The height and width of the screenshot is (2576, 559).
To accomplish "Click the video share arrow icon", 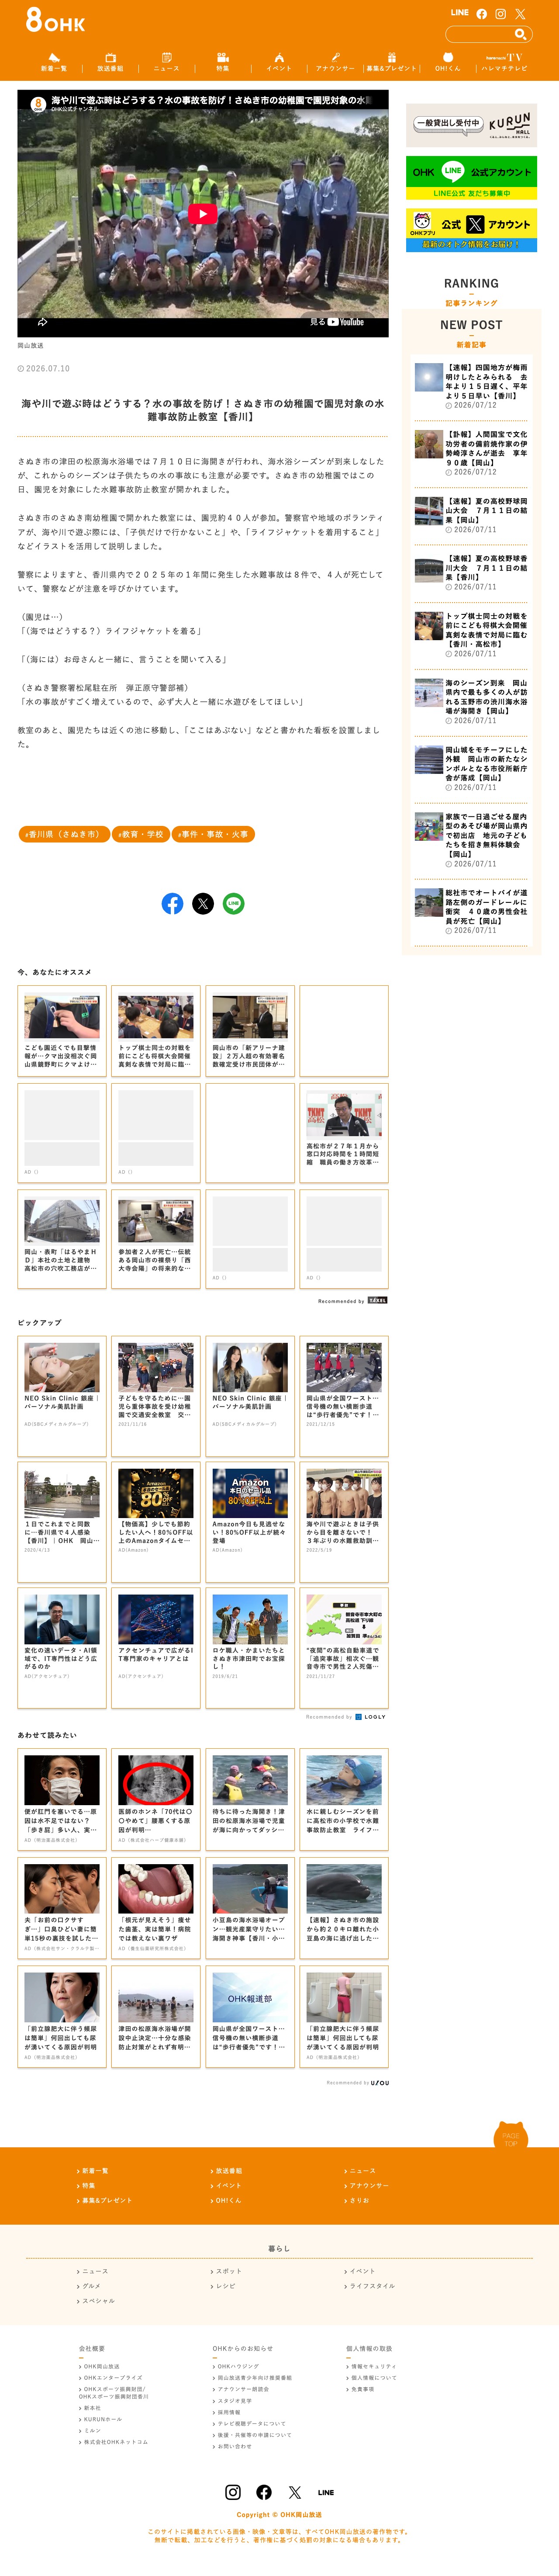I will coord(43,322).
